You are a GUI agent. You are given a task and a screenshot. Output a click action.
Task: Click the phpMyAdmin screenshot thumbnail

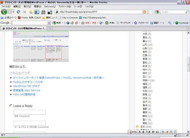[x=41, y=47]
